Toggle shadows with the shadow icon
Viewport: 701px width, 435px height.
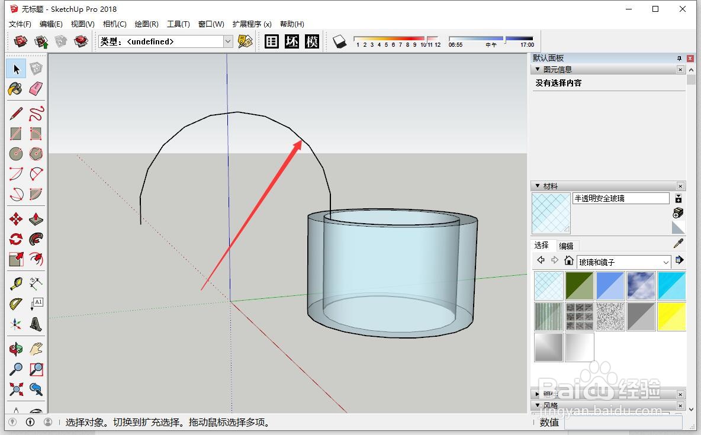[339, 41]
